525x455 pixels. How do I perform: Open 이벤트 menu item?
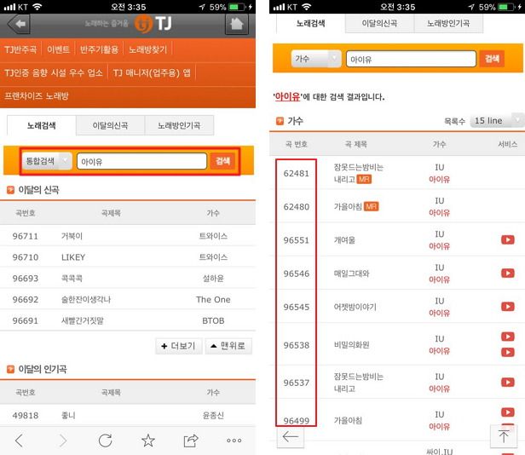coord(58,49)
